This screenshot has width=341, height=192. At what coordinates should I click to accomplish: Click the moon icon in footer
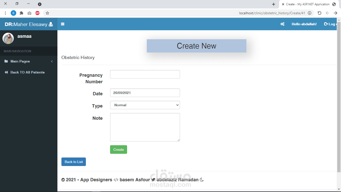[x=202, y=180]
